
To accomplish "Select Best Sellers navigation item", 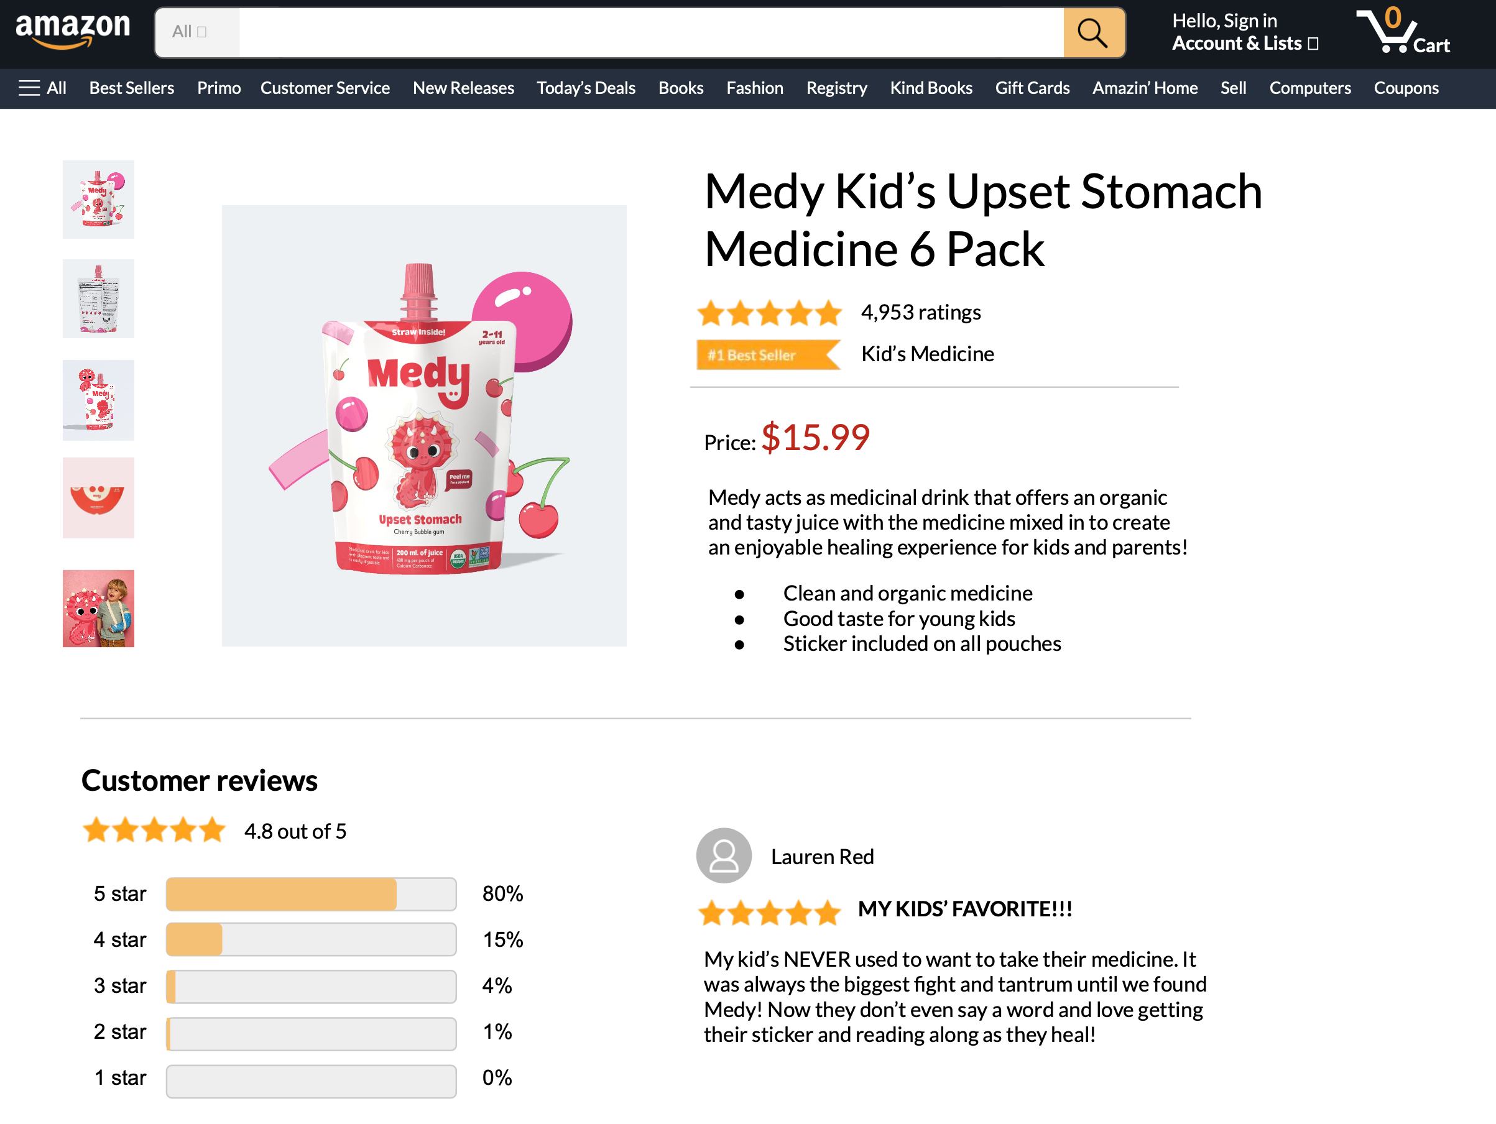I will (131, 88).
